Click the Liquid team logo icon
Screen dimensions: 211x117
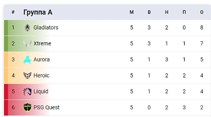27,92
